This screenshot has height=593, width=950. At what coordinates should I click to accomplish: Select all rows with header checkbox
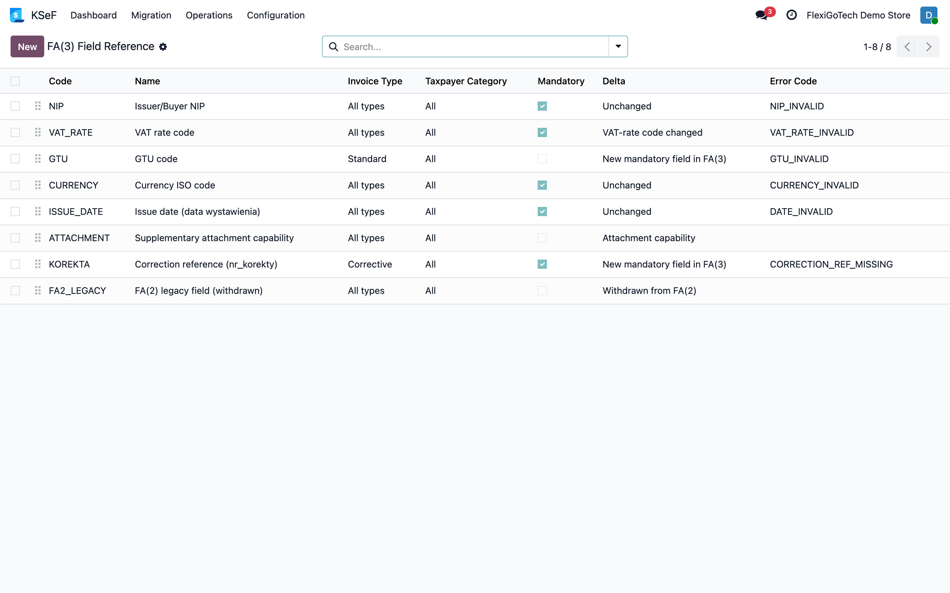point(15,81)
